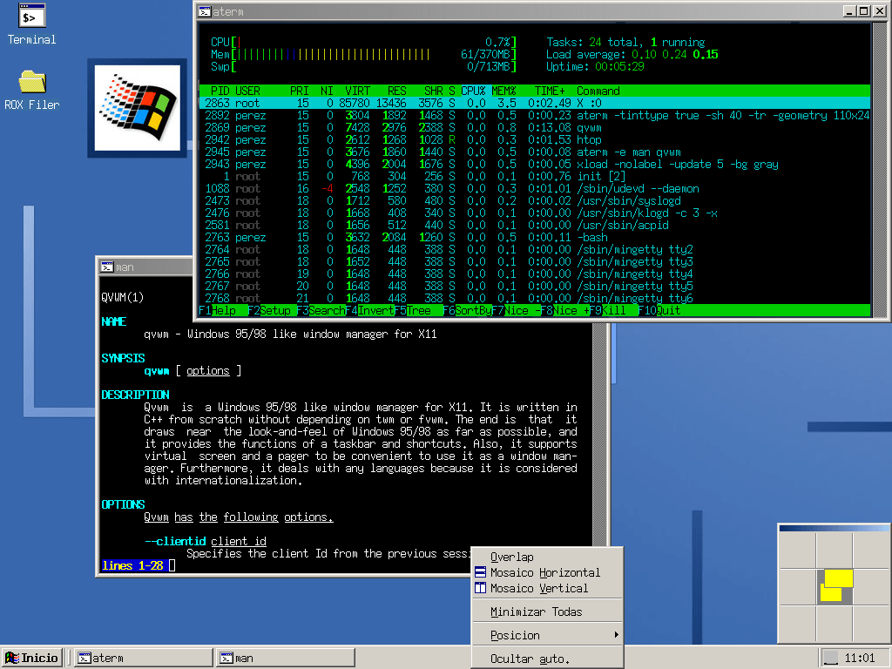Select the process row for qvwm

(534, 127)
